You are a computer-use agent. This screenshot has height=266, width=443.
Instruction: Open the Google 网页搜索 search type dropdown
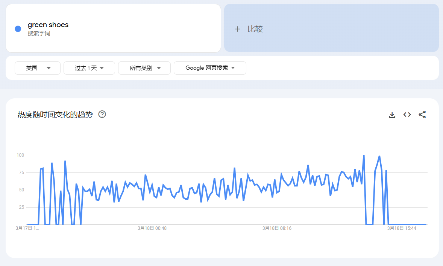coord(210,68)
